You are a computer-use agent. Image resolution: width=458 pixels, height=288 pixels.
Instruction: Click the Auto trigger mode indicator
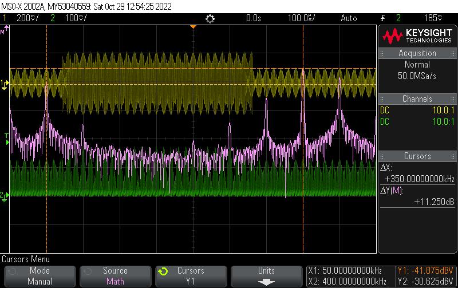pyautogui.click(x=349, y=18)
